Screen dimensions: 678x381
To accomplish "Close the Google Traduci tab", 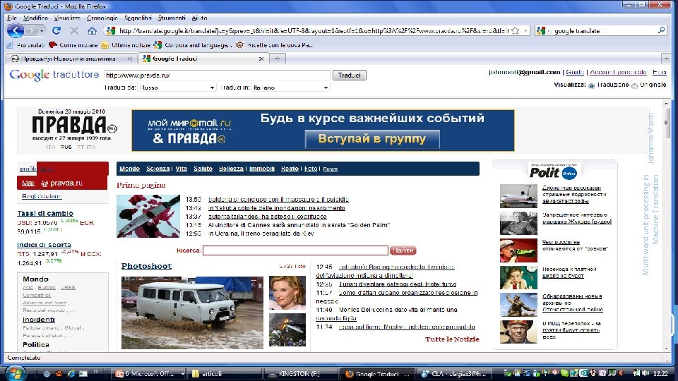I will point(261,59).
